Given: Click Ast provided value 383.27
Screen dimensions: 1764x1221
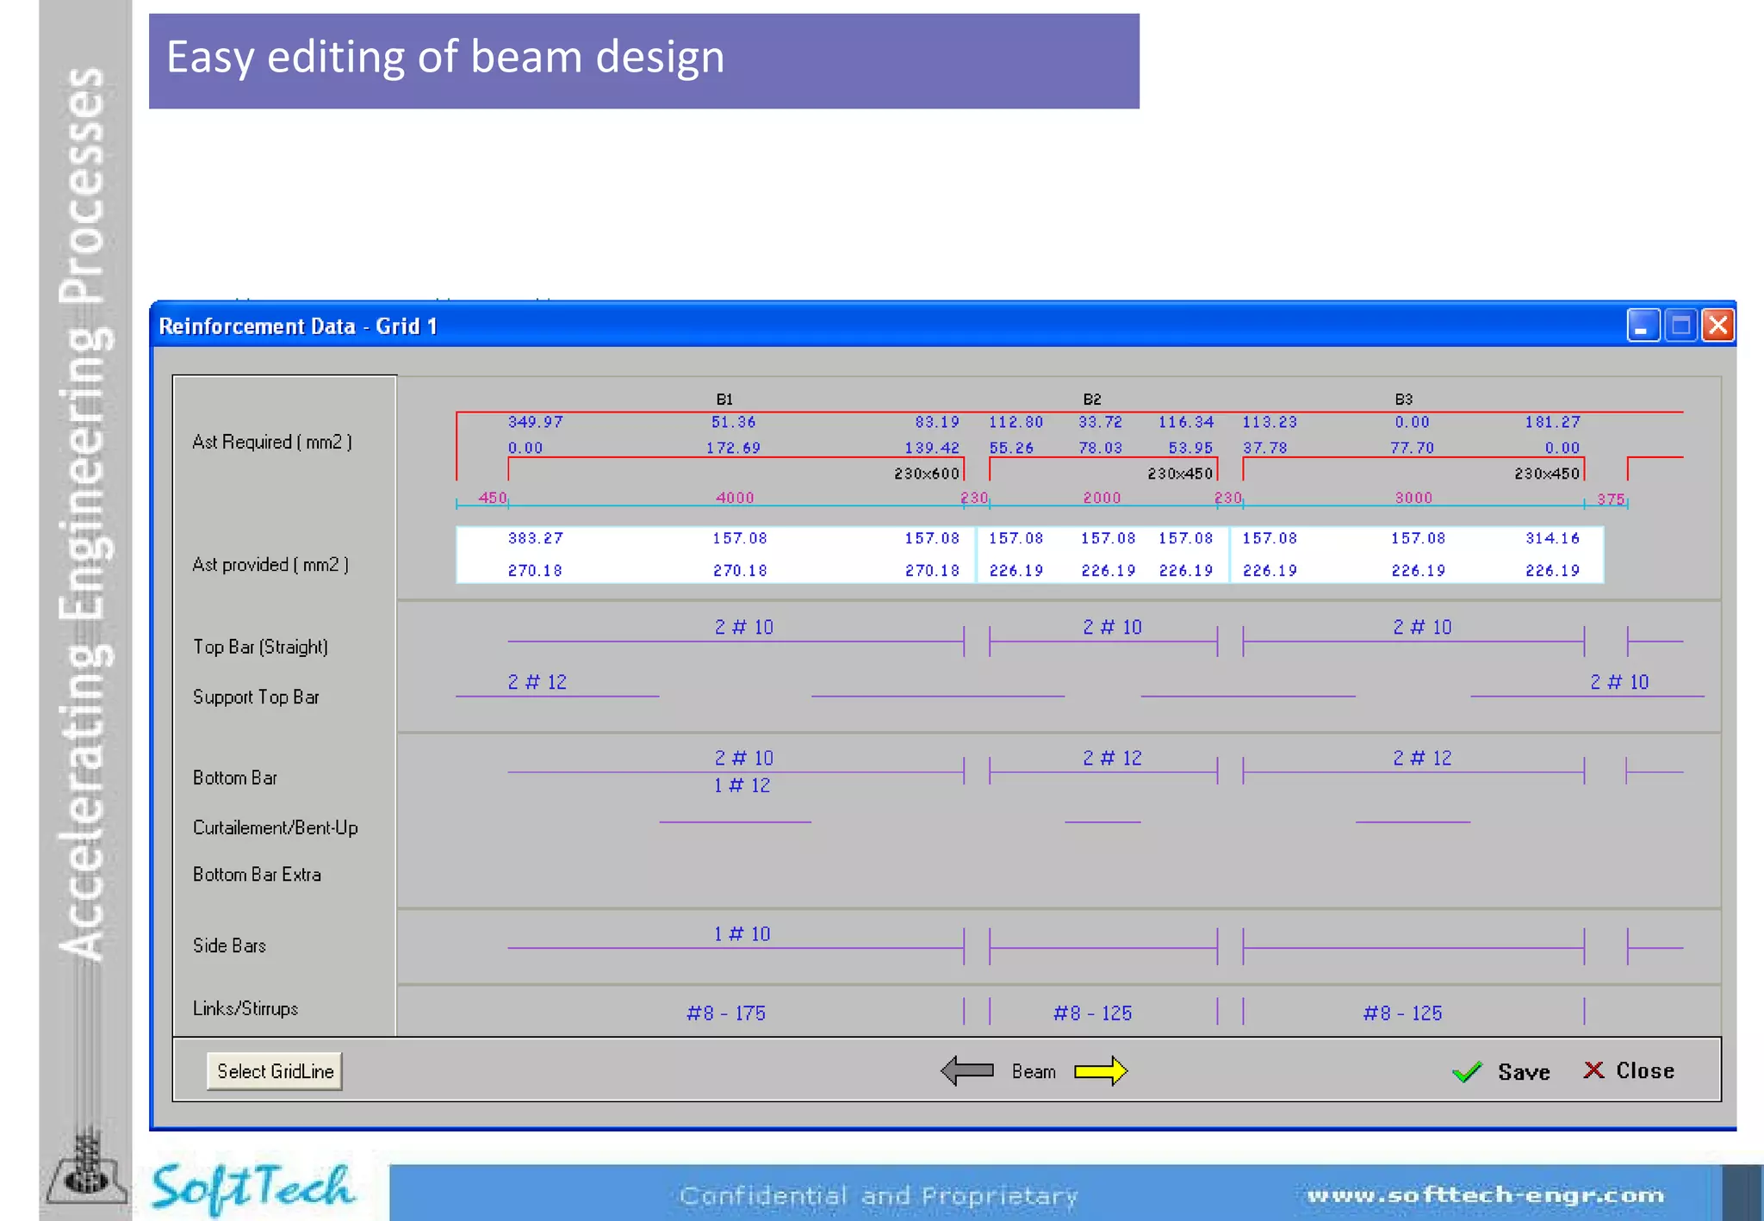Looking at the screenshot, I should (x=535, y=538).
